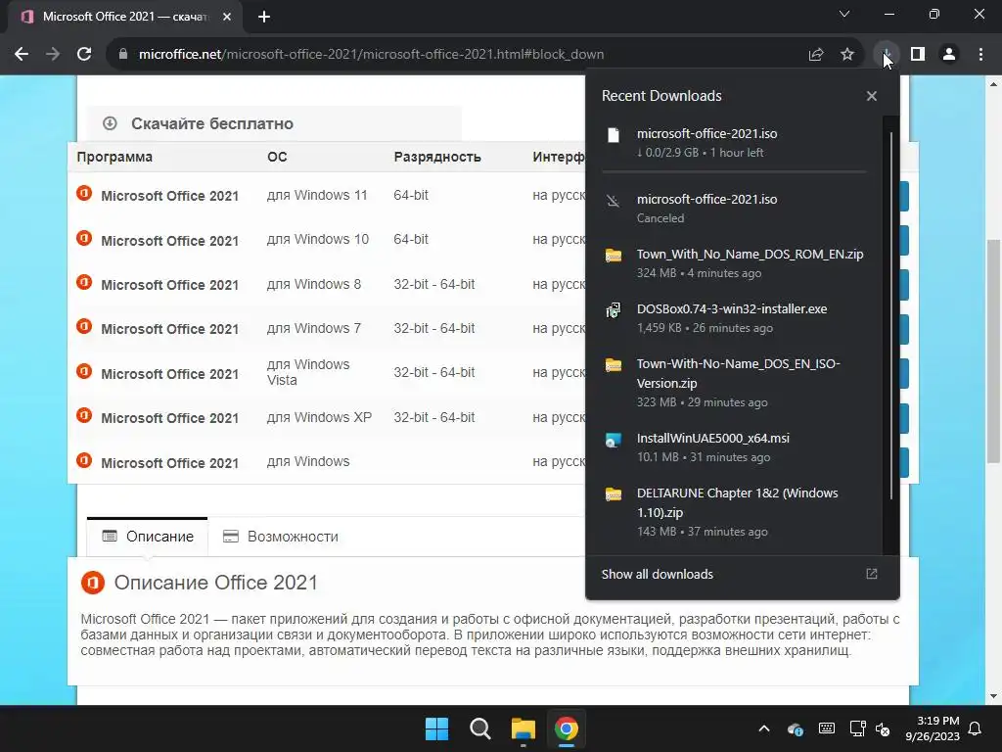Click progress bar of microsoft-office-2021.iso download
1002x752 pixels.
[x=734, y=171]
